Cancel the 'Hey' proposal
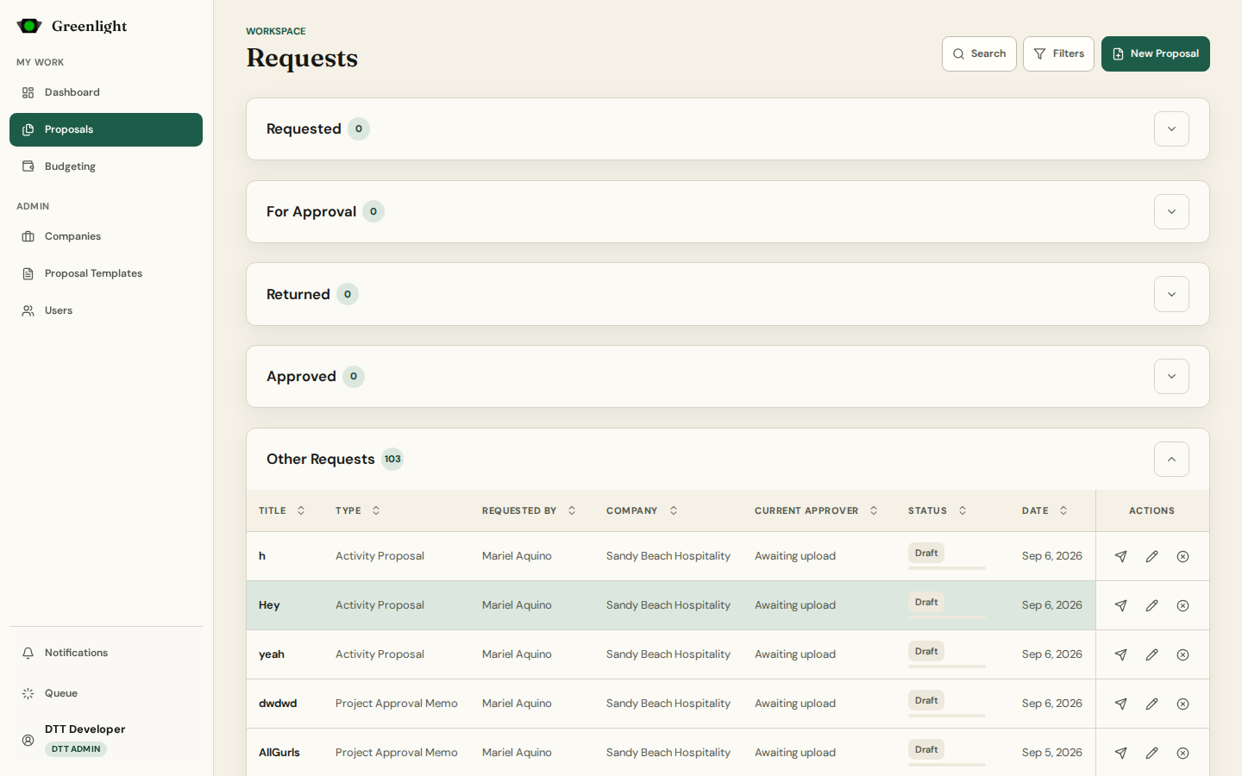 pyautogui.click(x=1182, y=605)
